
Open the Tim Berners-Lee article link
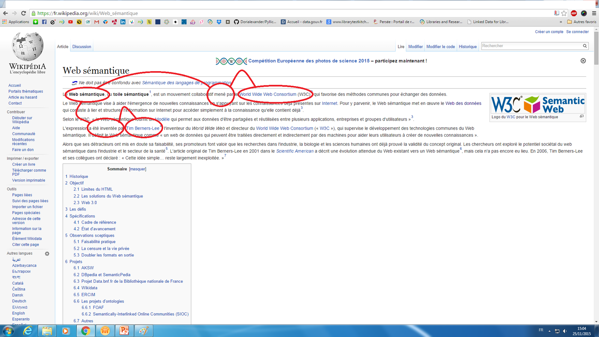[x=143, y=128]
